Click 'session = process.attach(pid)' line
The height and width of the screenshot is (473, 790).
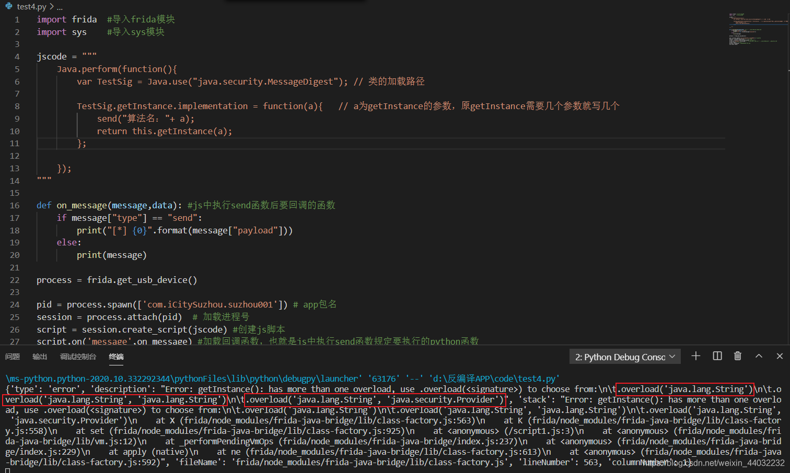109,317
